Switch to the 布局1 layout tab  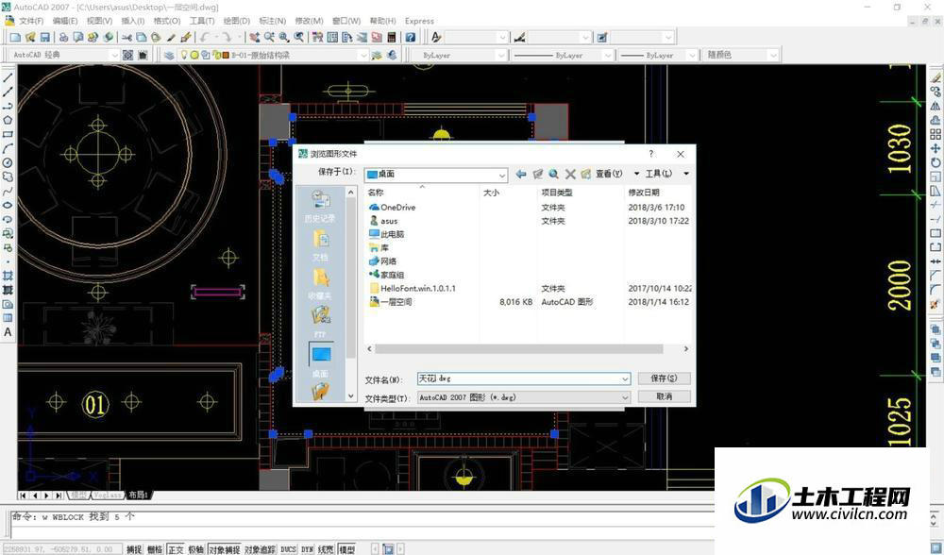click(138, 495)
